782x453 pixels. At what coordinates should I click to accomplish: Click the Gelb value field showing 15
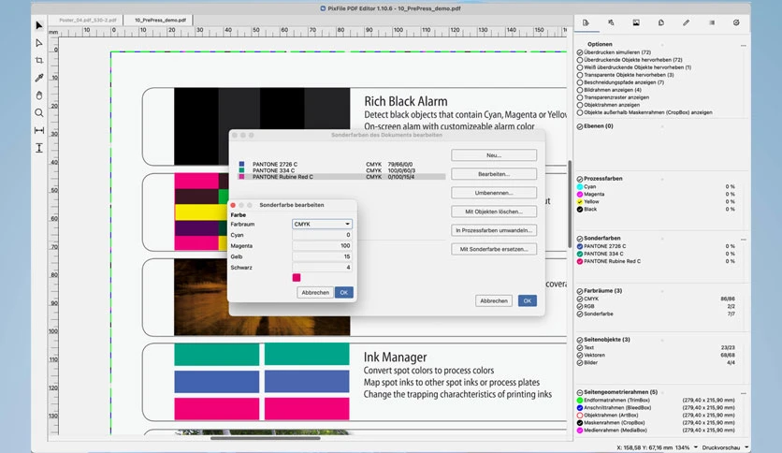pyautogui.click(x=322, y=256)
